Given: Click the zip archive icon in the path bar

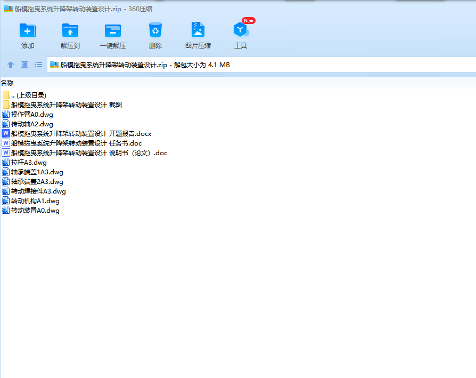Looking at the screenshot, I should click(x=54, y=65).
